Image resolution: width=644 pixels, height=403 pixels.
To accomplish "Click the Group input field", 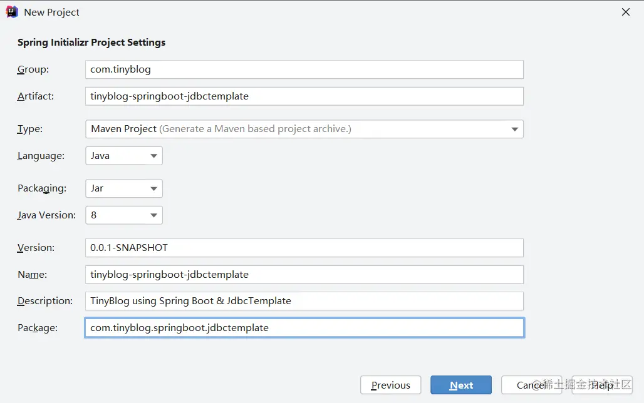I will [304, 69].
